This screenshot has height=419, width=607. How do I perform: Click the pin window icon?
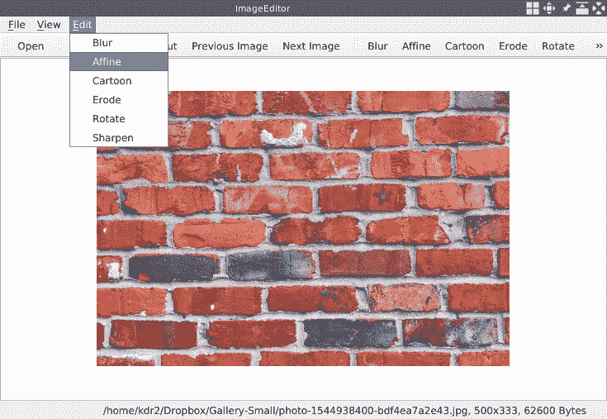tap(567, 8)
